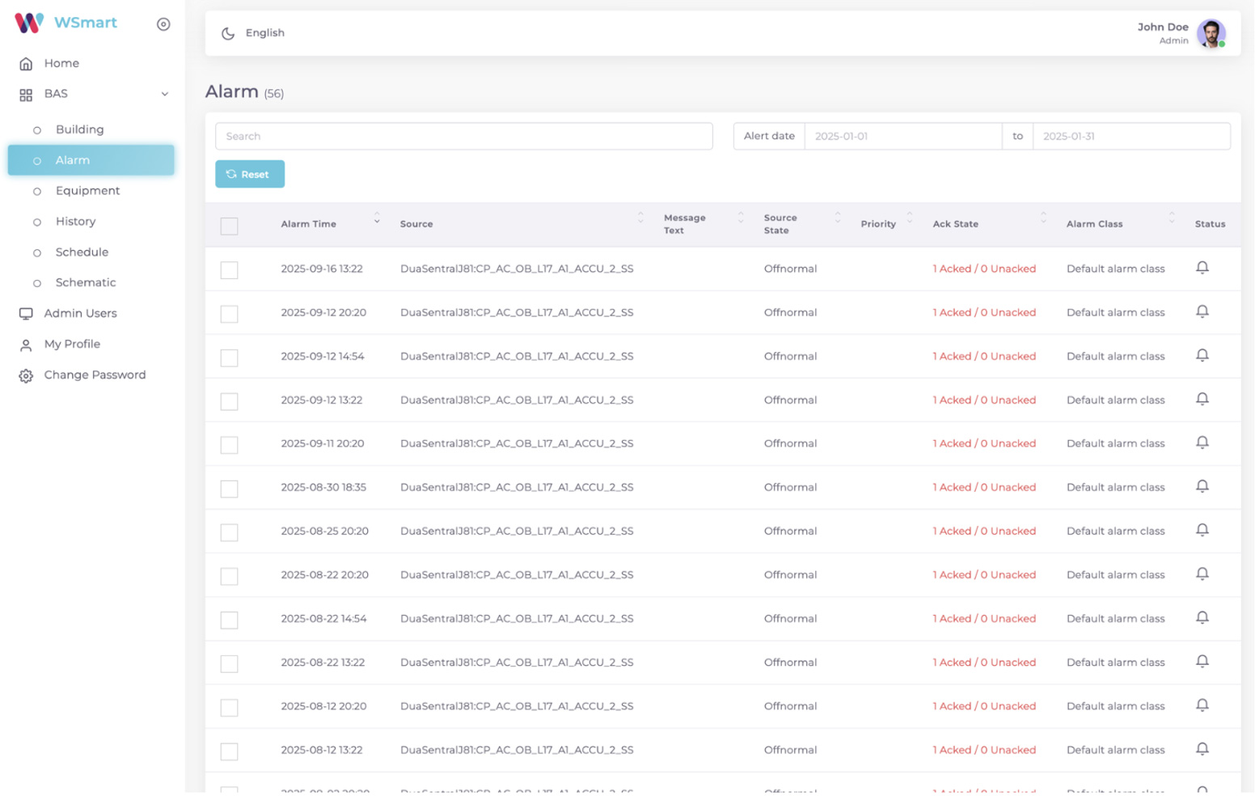Image resolution: width=1255 pixels, height=796 pixels.
Task: Check the row for 2025-09-12 14:54
Action: click(x=230, y=357)
